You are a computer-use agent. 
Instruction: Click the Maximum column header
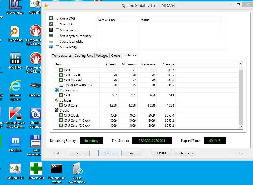[x=147, y=64]
